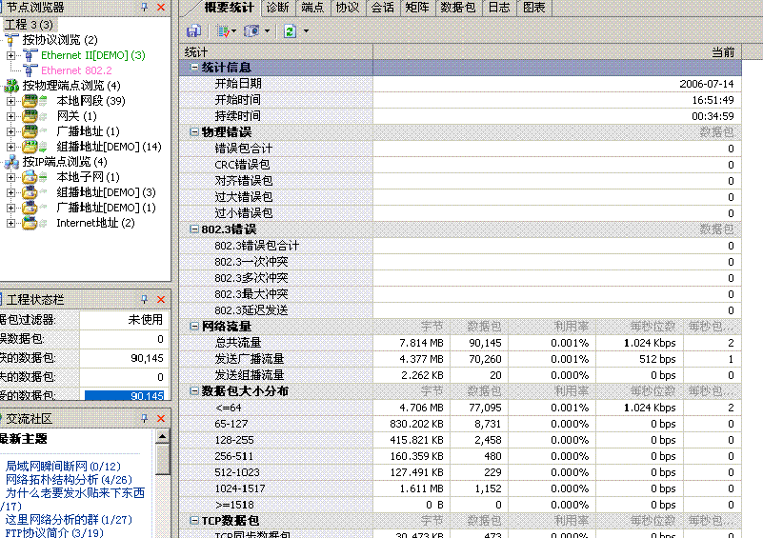This screenshot has width=763, height=538.
Task: Collapse the 物理错误 section
Action: click(194, 132)
